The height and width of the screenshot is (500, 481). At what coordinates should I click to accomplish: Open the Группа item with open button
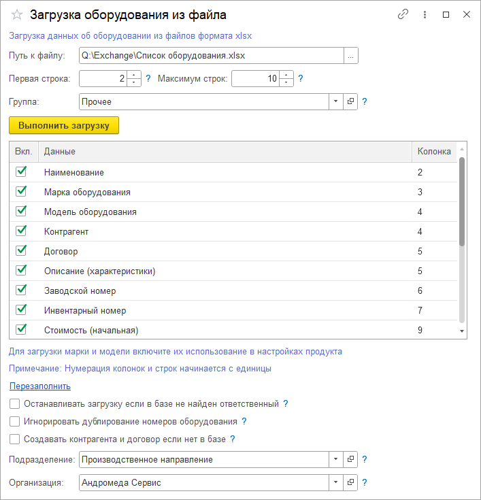point(351,101)
